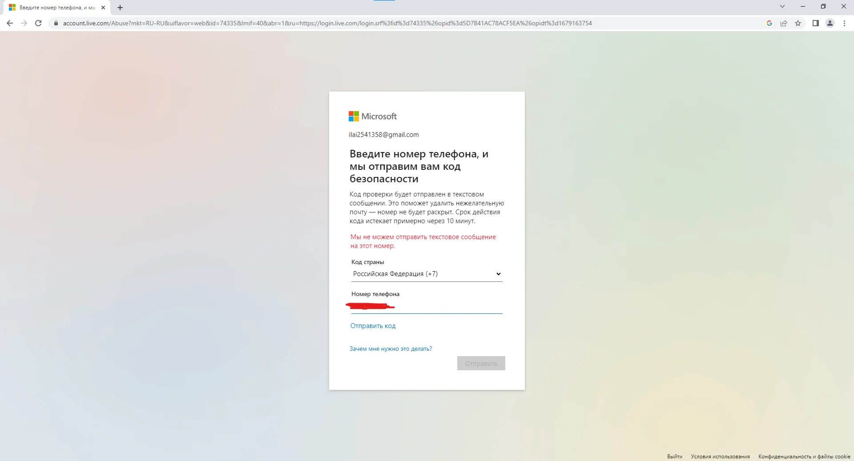The width and height of the screenshot is (854, 461).
Task: Click the address bar URL
Action: pos(327,23)
